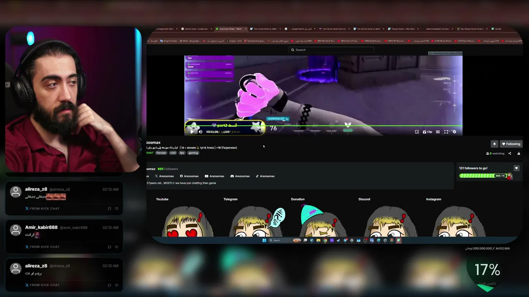
Task: Click the Telegram panel sticker image
Action: pyautogui.click(x=257, y=222)
